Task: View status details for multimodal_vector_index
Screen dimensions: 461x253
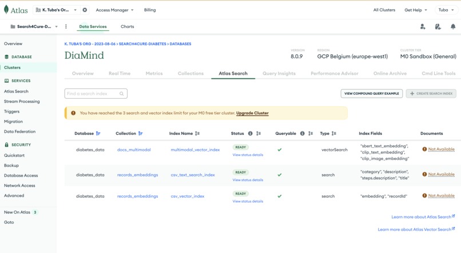Action: 248,155
